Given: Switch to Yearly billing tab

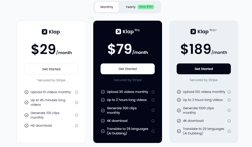Looking at the screenshot, I should tap(131, 7).
